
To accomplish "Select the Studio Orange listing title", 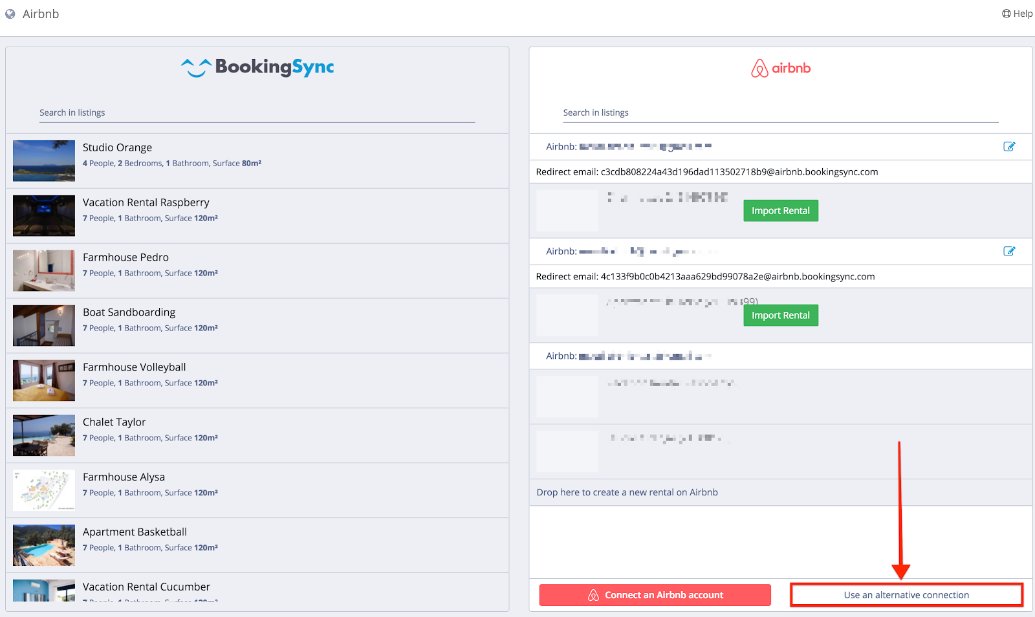I will tap(117, 147).
